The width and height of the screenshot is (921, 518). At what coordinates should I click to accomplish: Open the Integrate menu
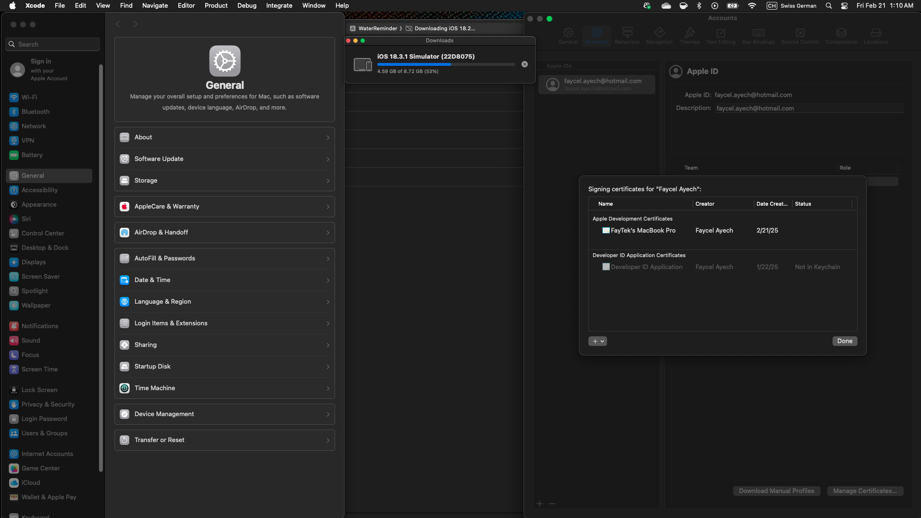[x=279, y=6]
